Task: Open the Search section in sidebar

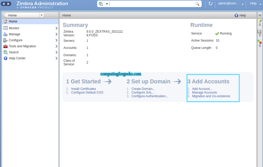Action: [14, 52]
